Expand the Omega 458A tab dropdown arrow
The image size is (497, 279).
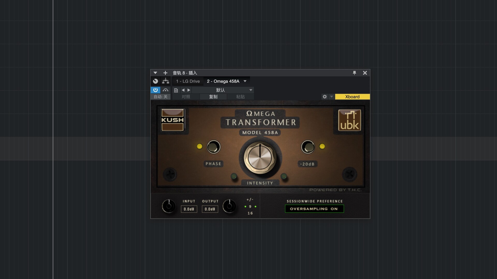[245, 81]
